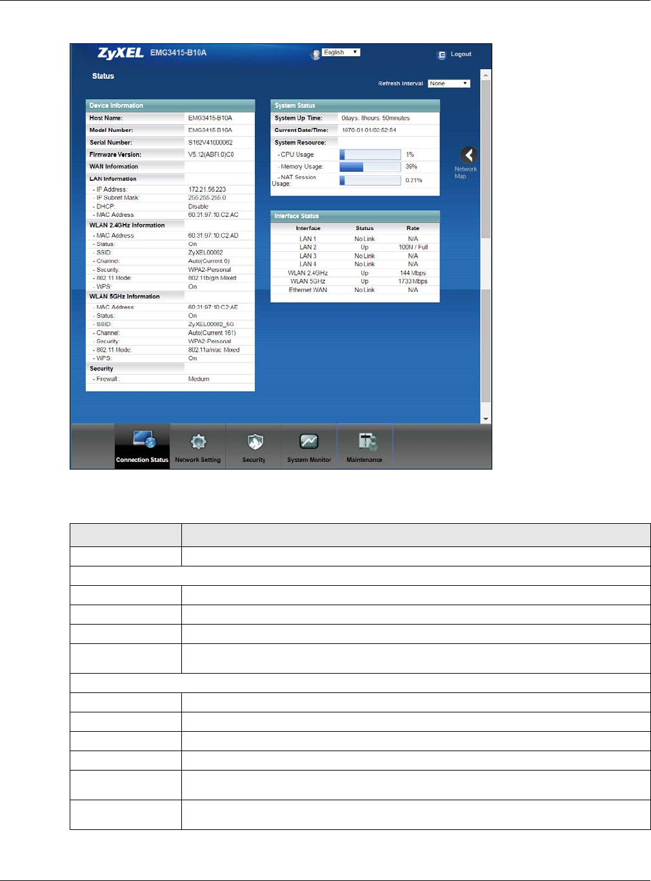Click the Auto(Current 161) channel value
The image size is (651, 881).
click(212, 333)
